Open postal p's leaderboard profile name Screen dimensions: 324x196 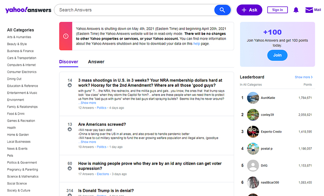267,149
